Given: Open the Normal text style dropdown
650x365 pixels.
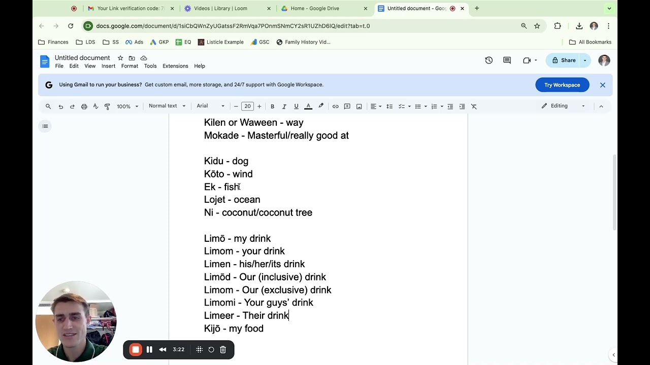Looking at the screenshot, I should coord(167,106).
